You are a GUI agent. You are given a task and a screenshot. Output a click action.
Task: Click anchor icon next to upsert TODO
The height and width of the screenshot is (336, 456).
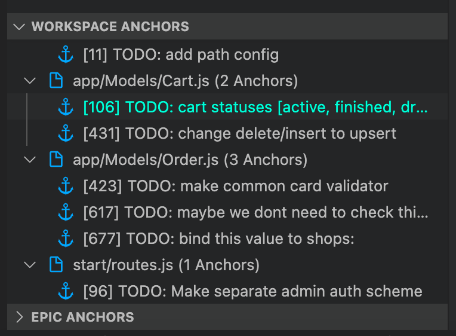point(65,133)
